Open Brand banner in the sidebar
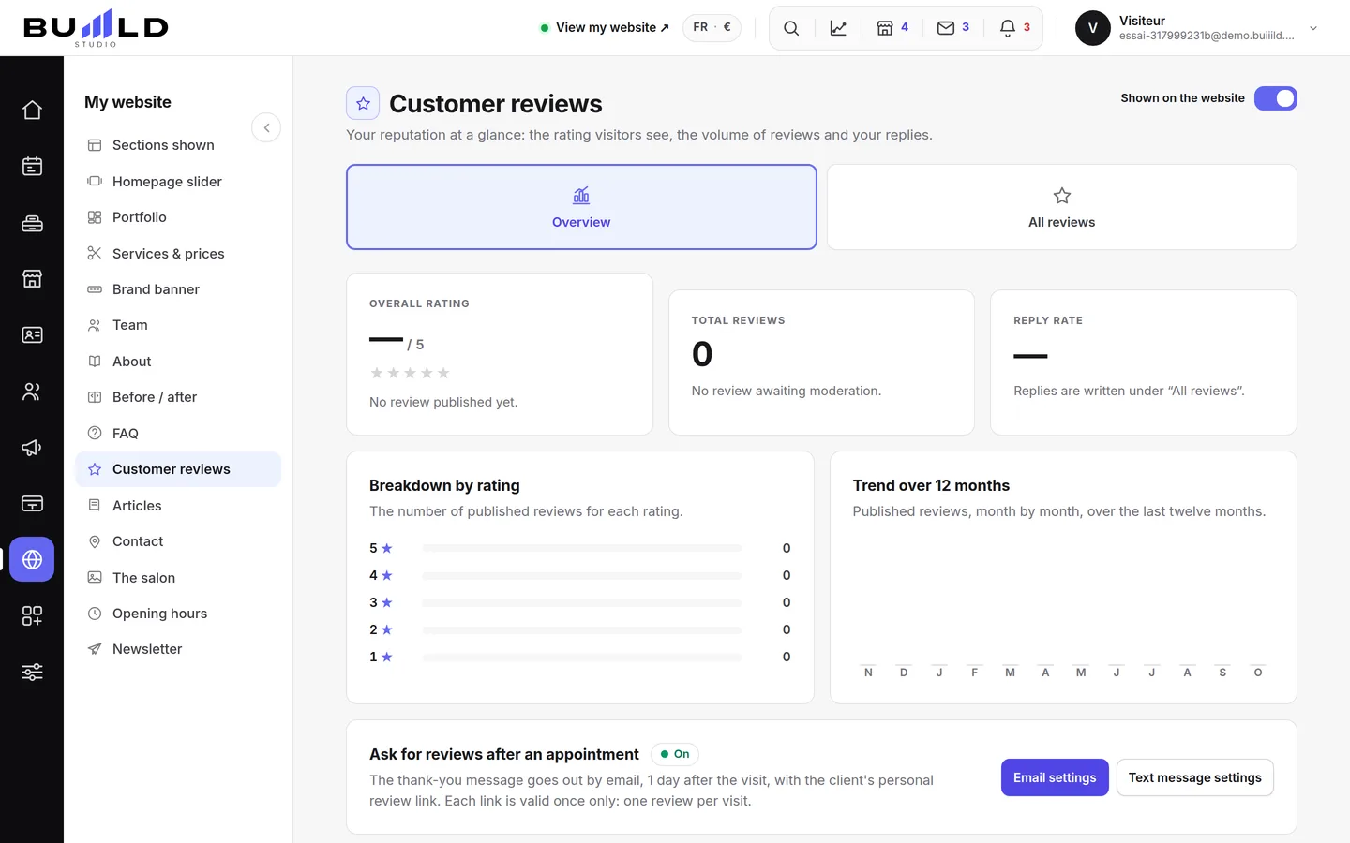 point(178,289)
